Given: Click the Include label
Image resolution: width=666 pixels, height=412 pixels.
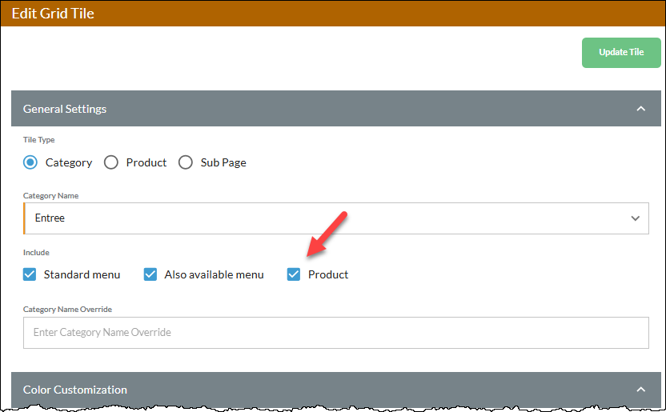Looking at the screenshot, I should 36,253.
